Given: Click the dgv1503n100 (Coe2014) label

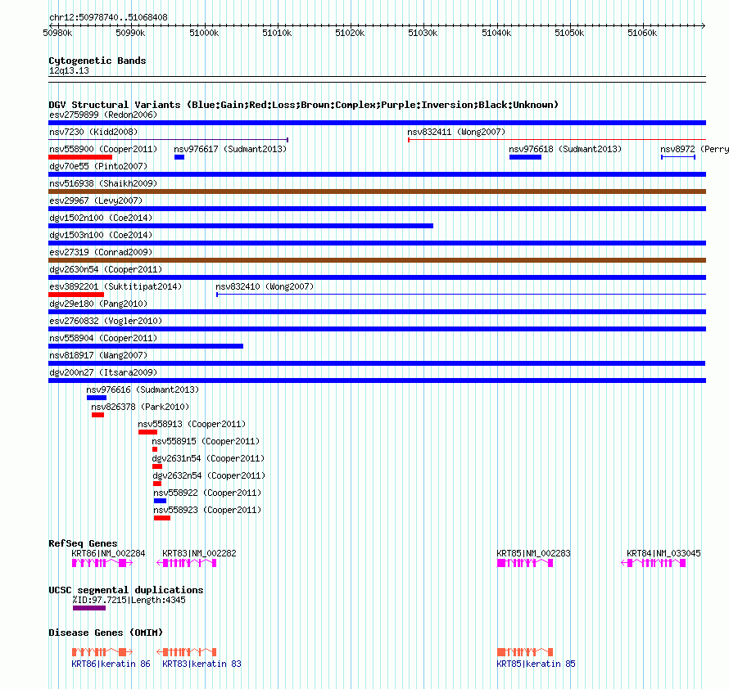Looking at the screenshot, I should [101, 235].
